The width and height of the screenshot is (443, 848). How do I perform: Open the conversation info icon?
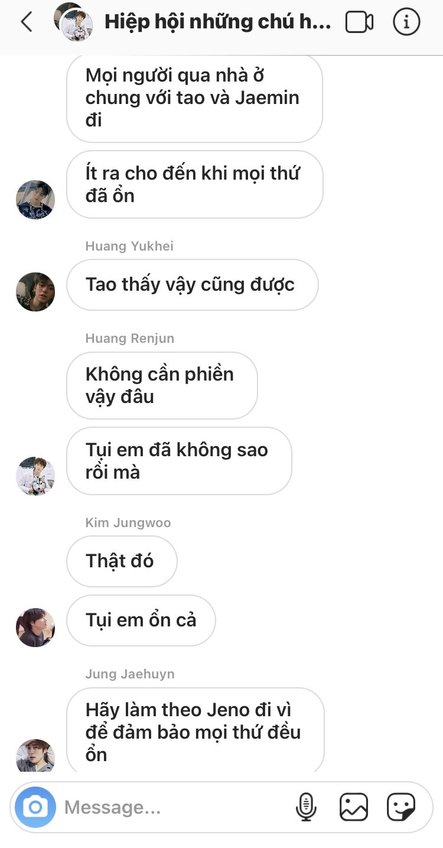(406, 22)
